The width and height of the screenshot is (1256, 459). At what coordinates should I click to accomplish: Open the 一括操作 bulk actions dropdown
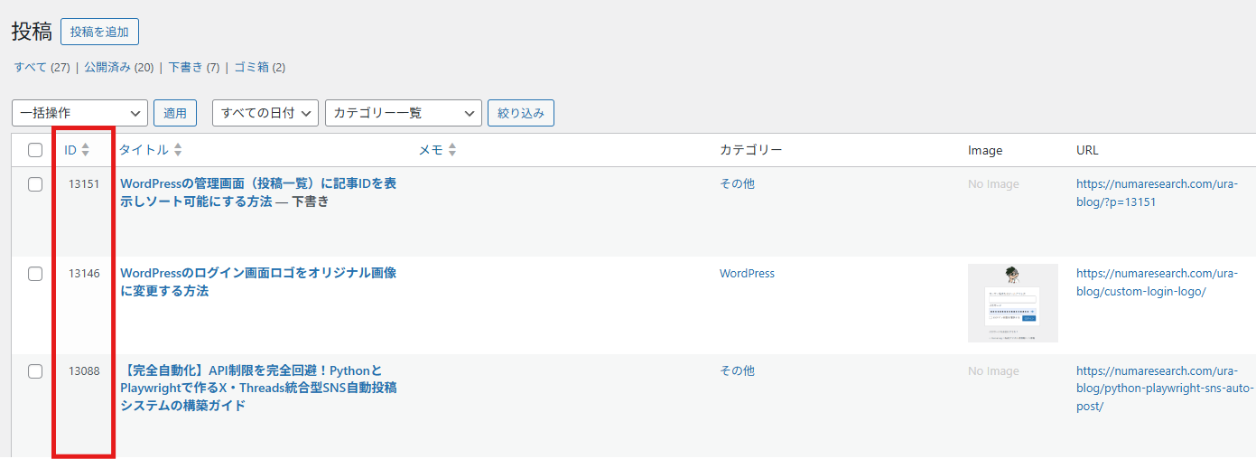[79, 113]
